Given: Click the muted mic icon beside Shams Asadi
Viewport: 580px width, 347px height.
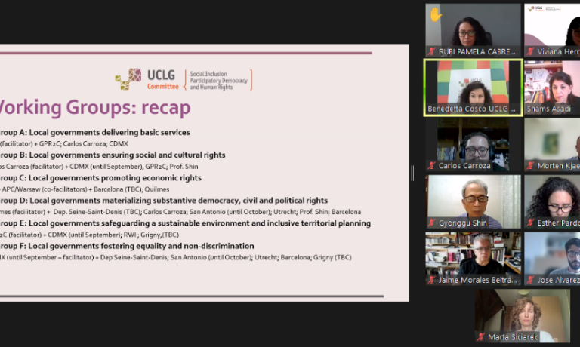Looking at the screenshot, I should click(x=530, y=109).
